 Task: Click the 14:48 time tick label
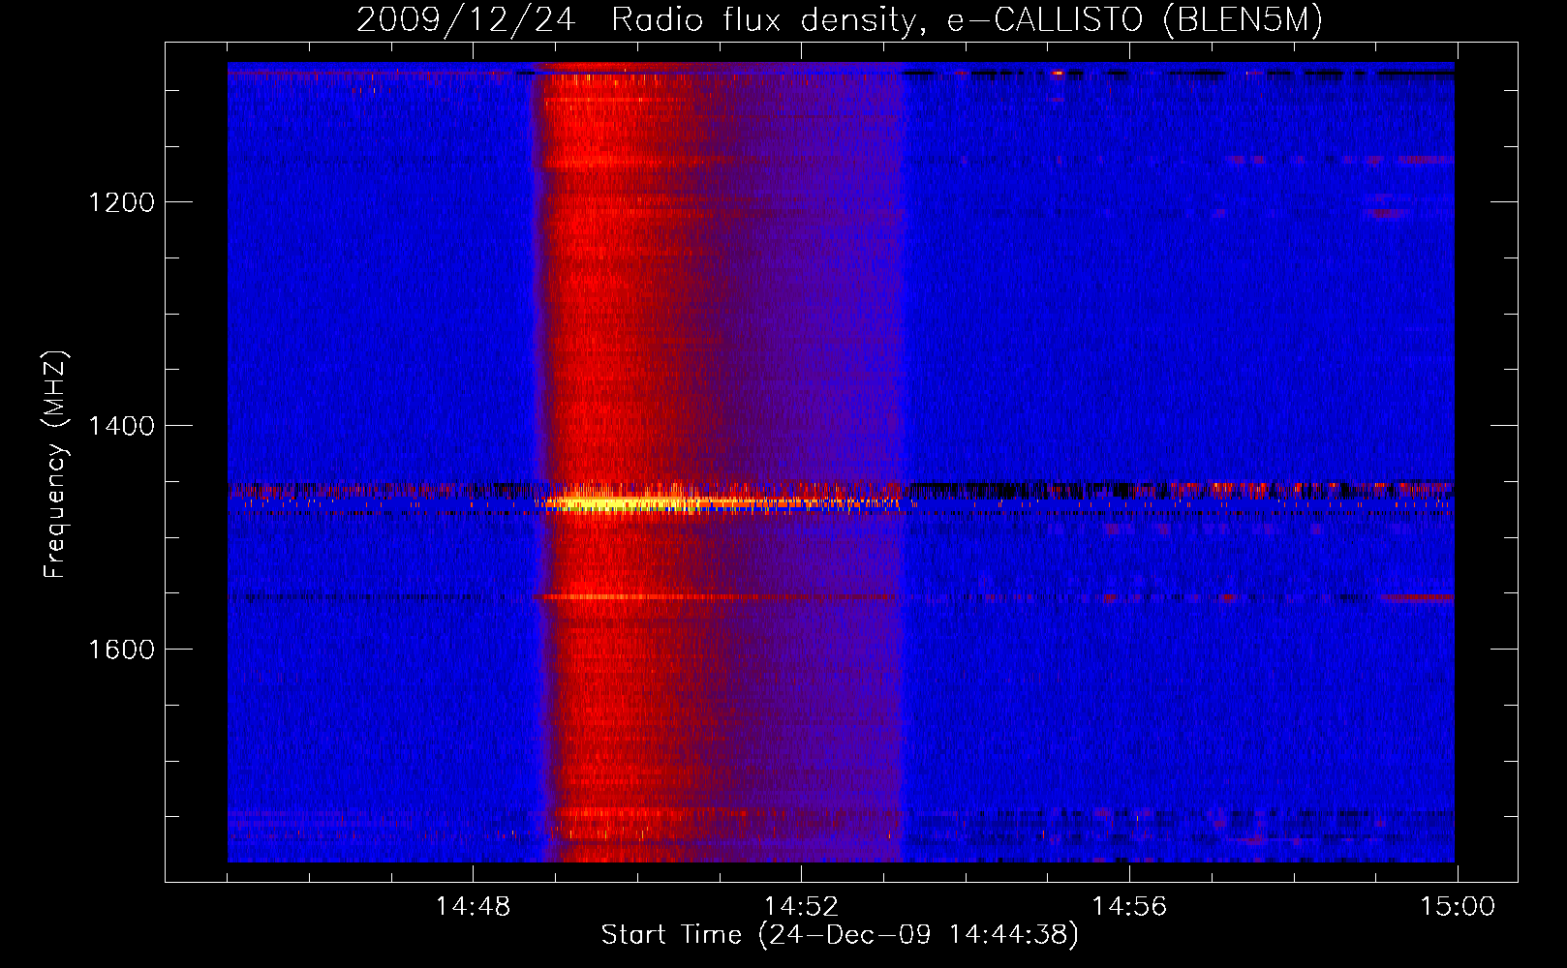click(473, 907)
